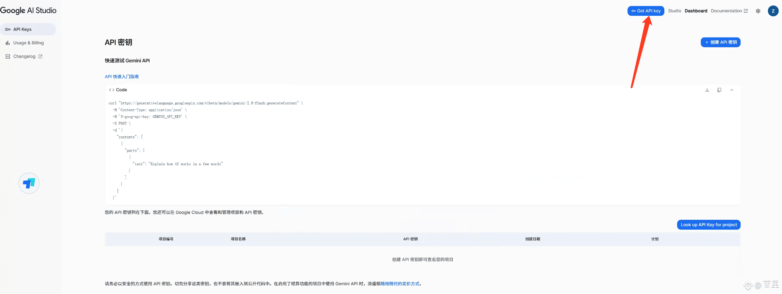
Task: Click the 计划 column header
Action: (655, 239)
